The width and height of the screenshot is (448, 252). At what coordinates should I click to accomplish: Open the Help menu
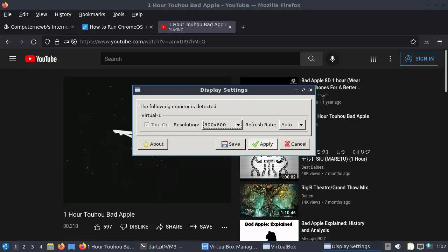(137, 14)
